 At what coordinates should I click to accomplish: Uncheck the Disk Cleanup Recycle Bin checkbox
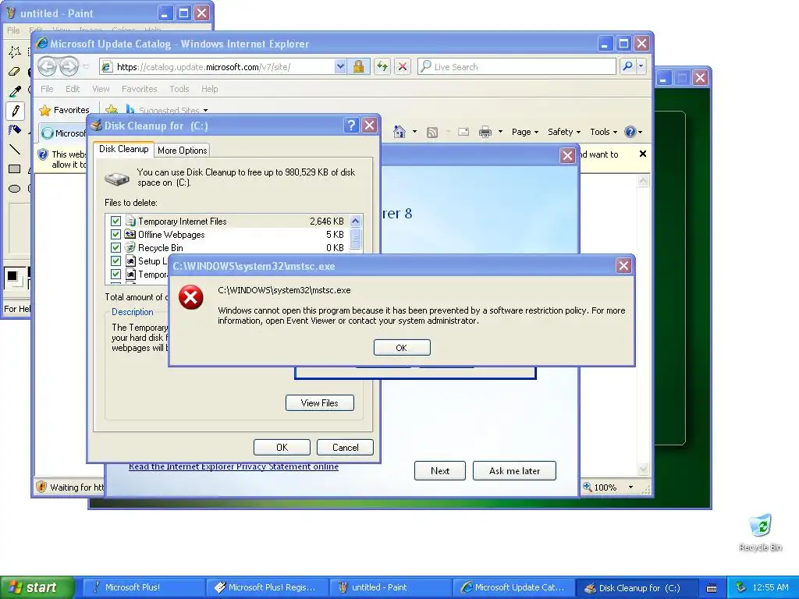tap(115, 247)
